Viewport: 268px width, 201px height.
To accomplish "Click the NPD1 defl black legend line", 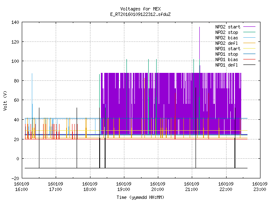I will click(x=249, y=65).
